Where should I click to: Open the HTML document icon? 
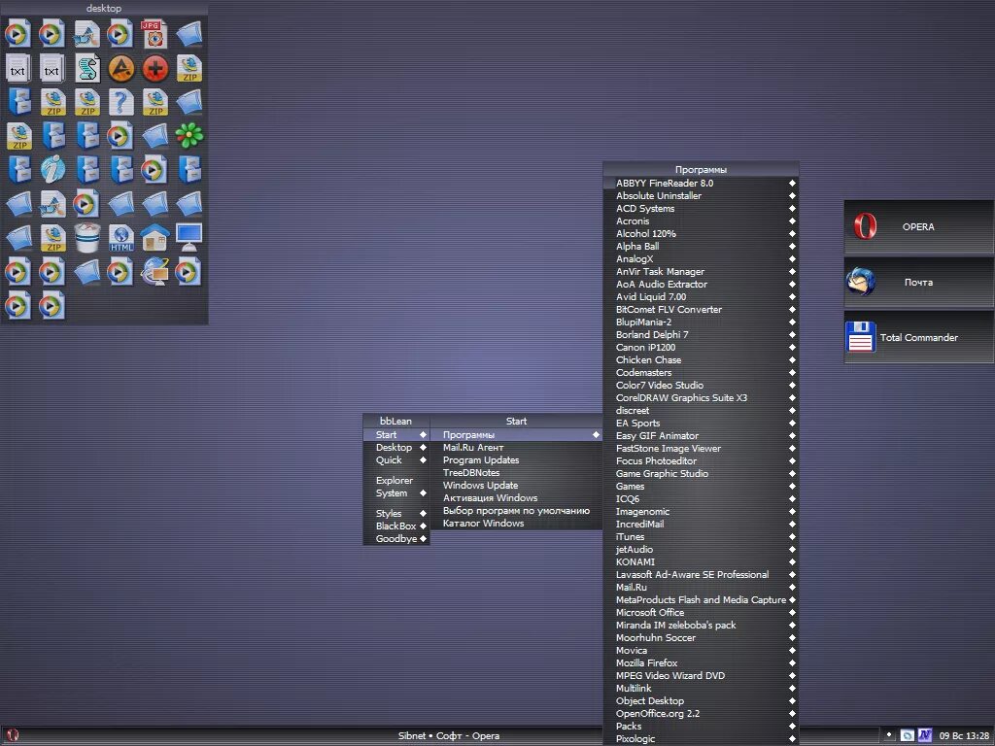point(120,237)
